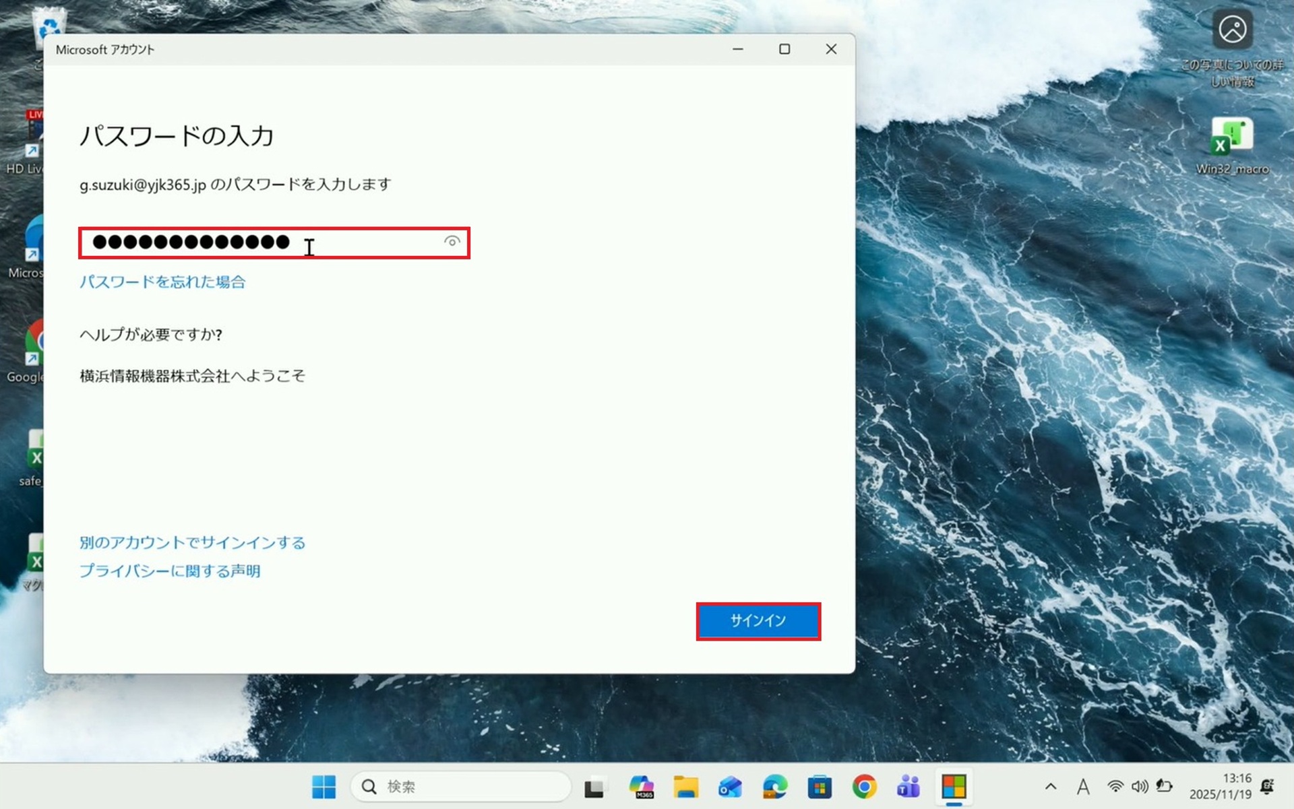Open Microsoft Edge from the taskbar
This screenshot has width=1294, height=809.
click(774, 786)
